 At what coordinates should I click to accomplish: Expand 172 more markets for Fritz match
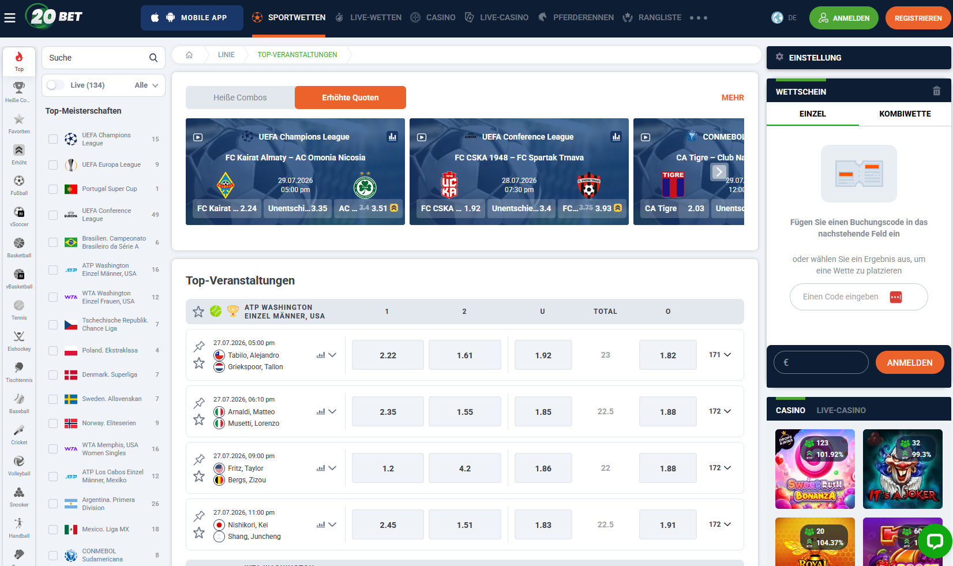click(x=720, y=468)
